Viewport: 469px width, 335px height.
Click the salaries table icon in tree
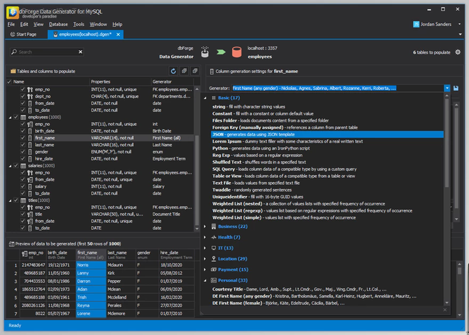[x=23, y=165]
